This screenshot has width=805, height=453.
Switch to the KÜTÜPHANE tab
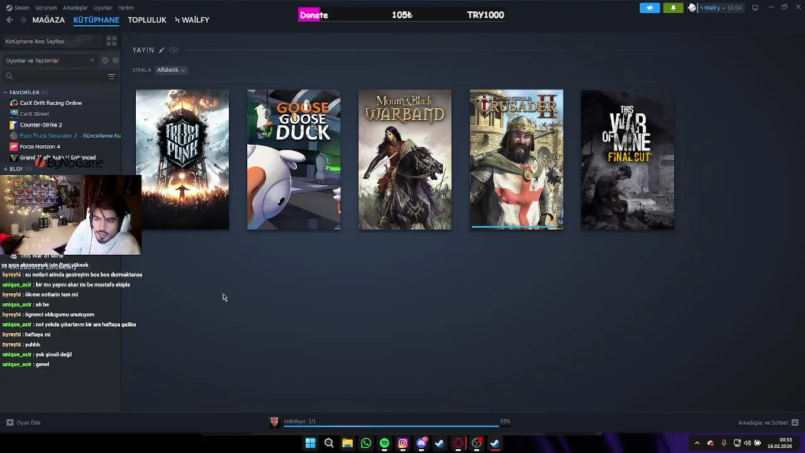[96, 20]
